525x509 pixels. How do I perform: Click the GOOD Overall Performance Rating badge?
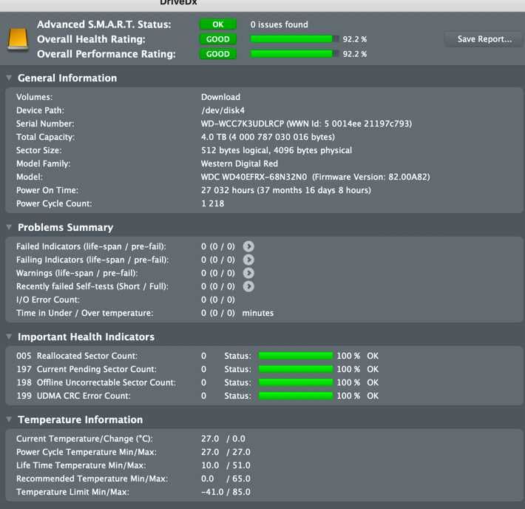218,54
